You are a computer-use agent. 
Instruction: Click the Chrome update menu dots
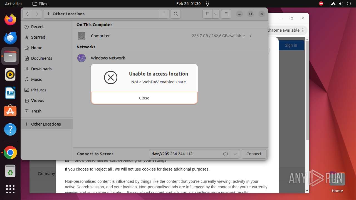pyautogui.click(x=303, y=30)
